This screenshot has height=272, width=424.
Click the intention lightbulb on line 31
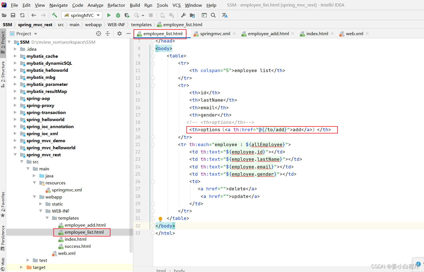pos(160,219)
